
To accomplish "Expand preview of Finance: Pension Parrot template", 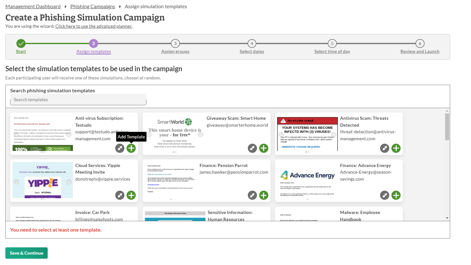I will click(253, 195).
